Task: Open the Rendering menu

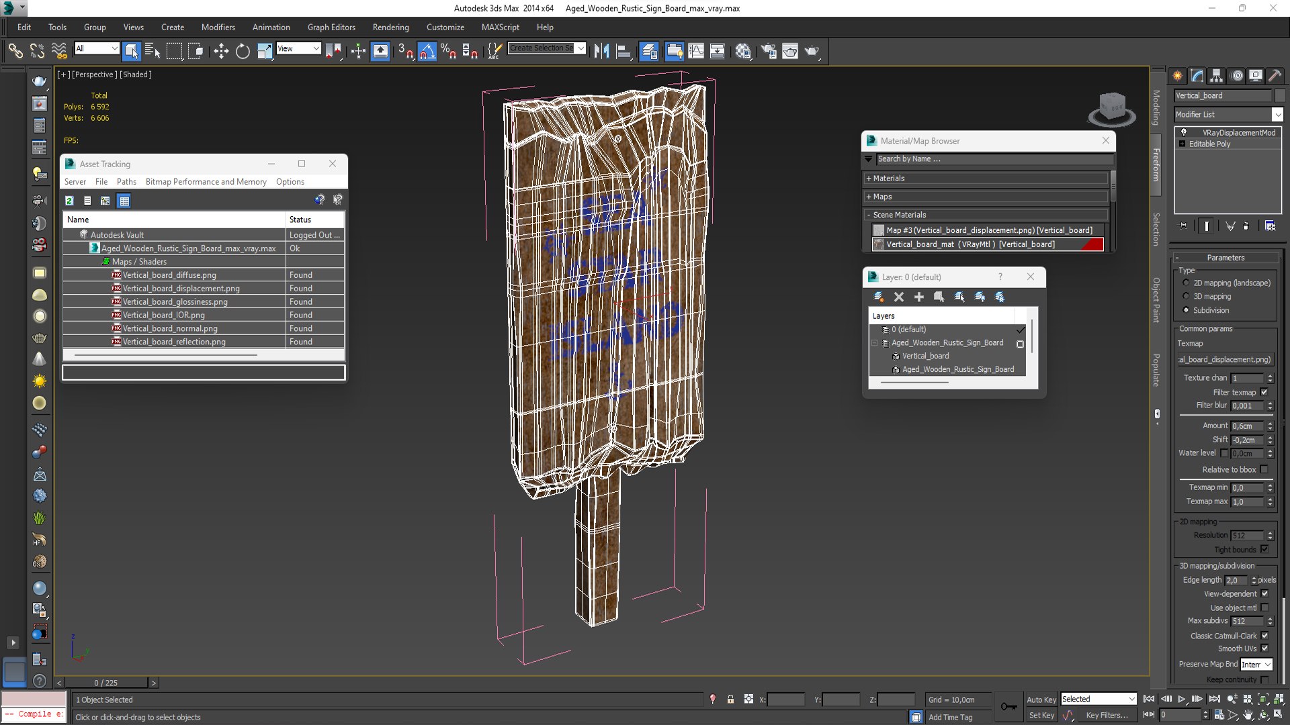Action: click(x=390, y=28)
